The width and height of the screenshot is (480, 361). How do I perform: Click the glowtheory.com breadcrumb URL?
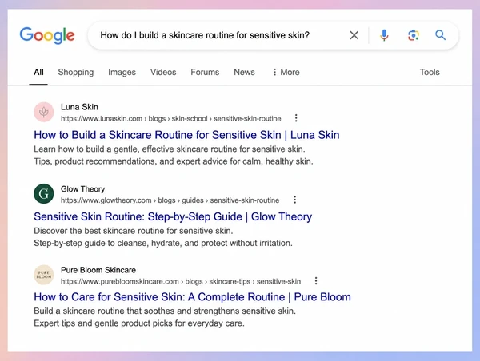170,200
